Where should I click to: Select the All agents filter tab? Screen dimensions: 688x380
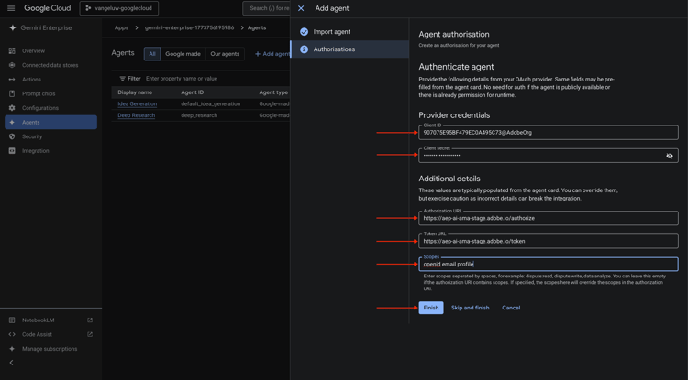click(x=152, y=54)
